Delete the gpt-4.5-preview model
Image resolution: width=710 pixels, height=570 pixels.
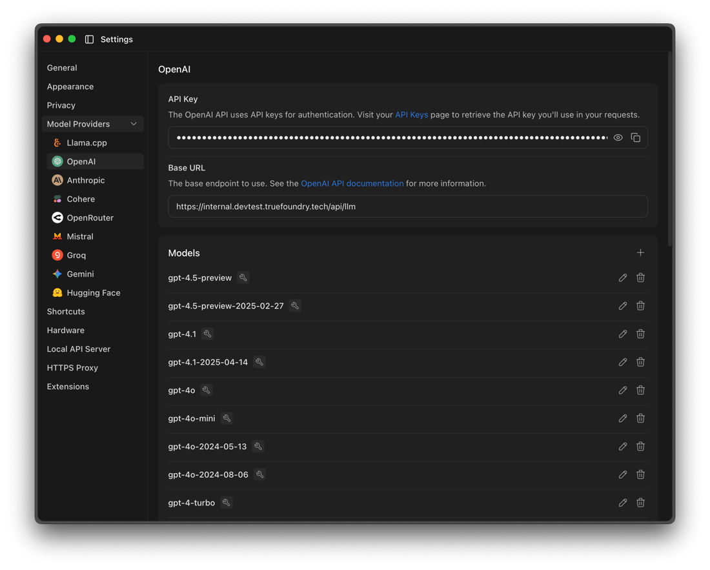[641, 278]
